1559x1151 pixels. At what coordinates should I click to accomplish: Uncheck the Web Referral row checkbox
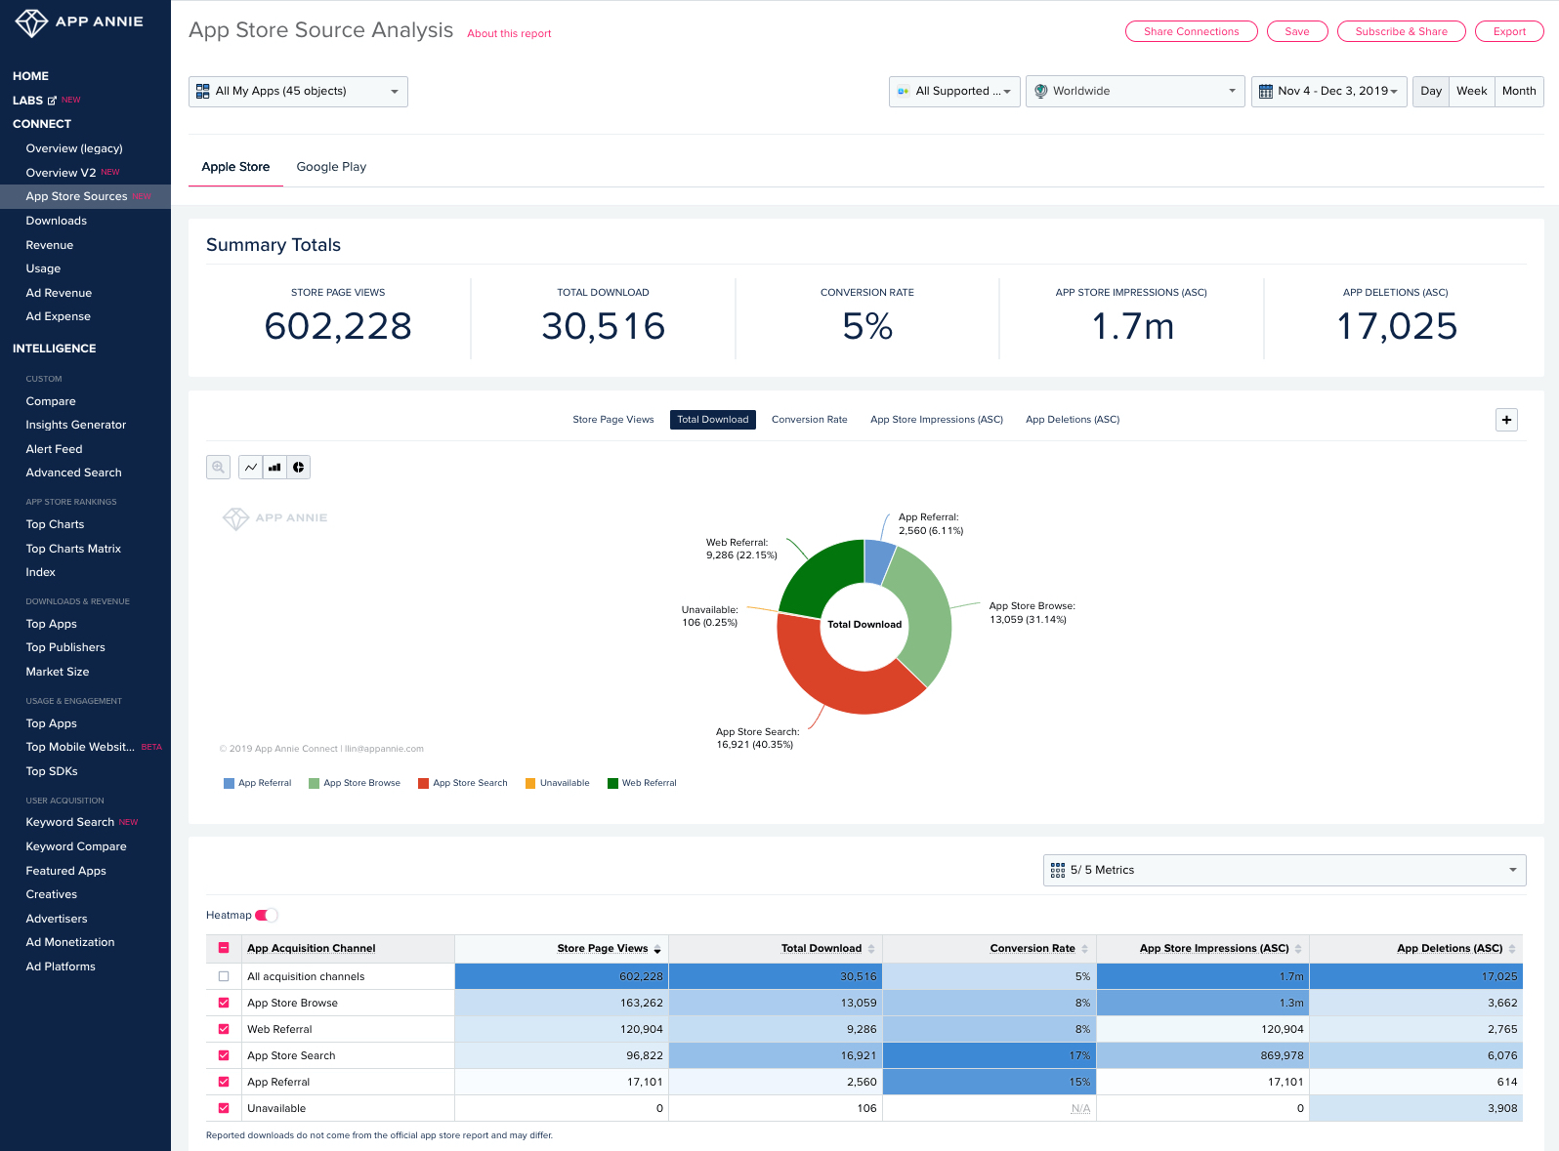point(224,1029)
